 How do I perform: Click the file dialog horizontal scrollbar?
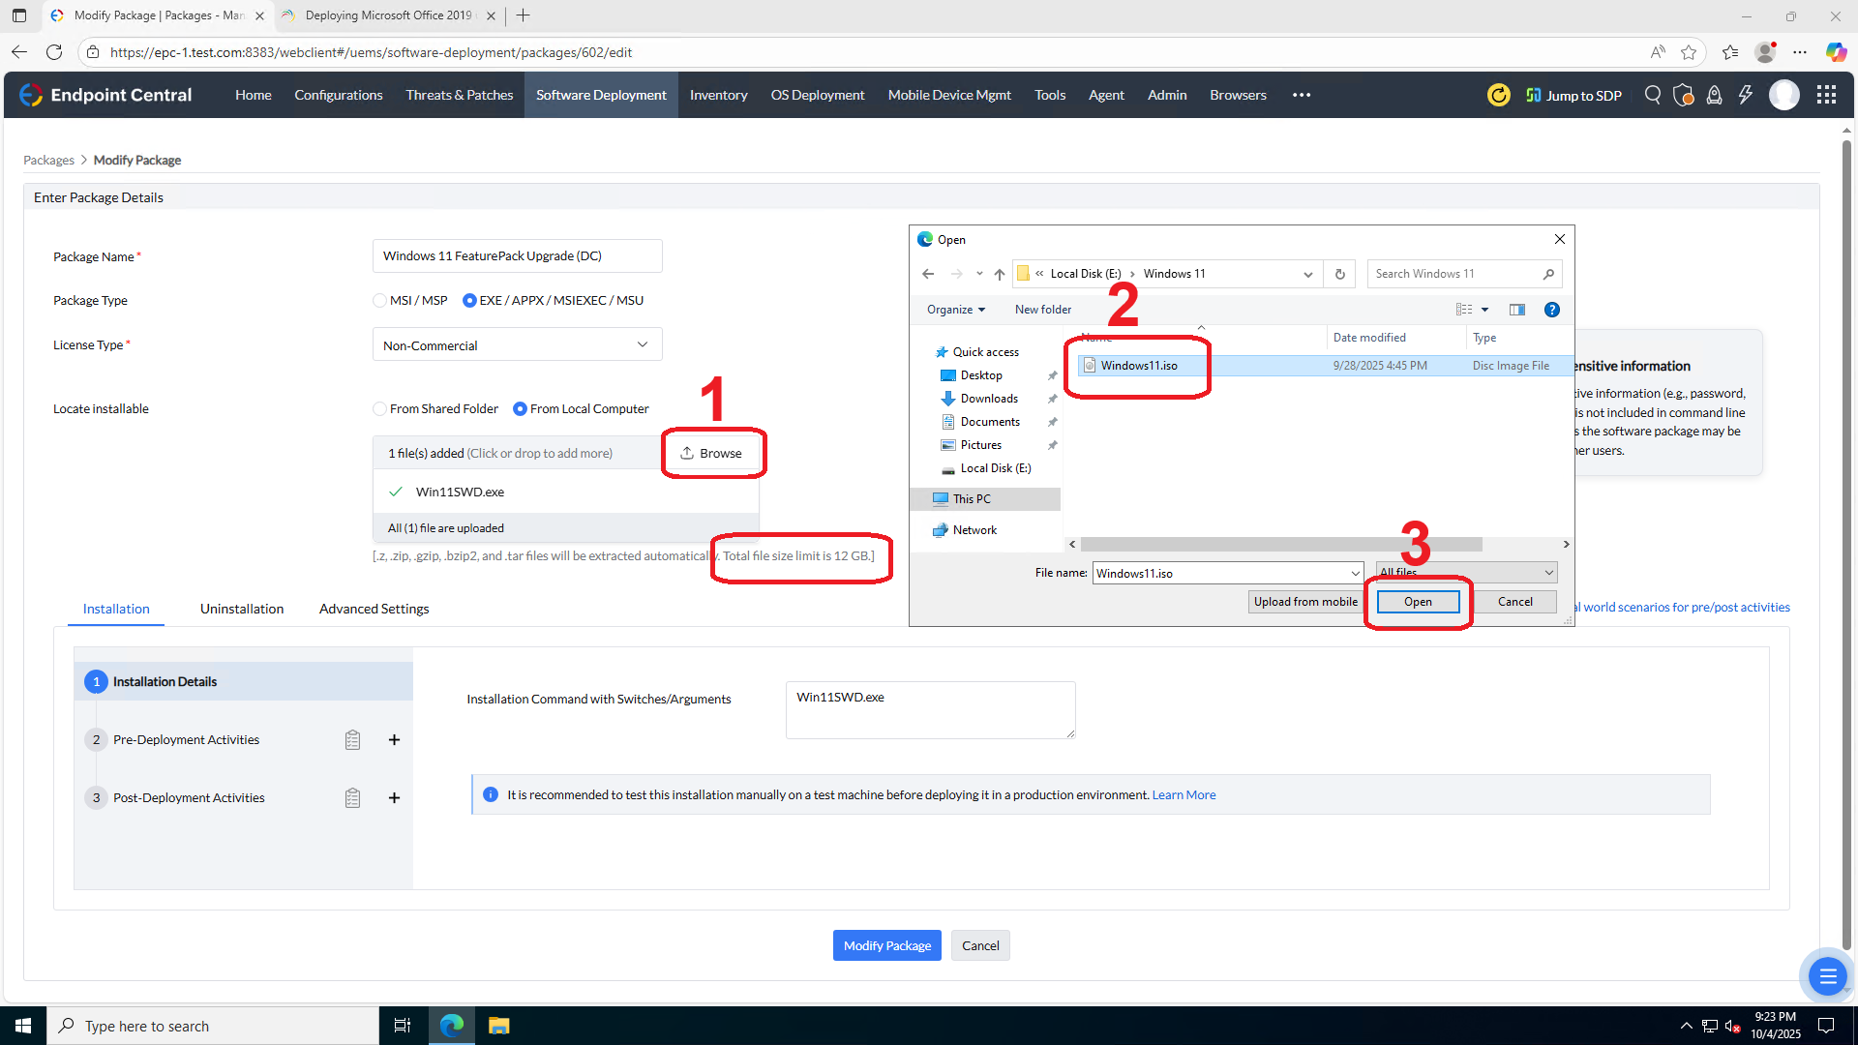click(x=1280, y=545)
